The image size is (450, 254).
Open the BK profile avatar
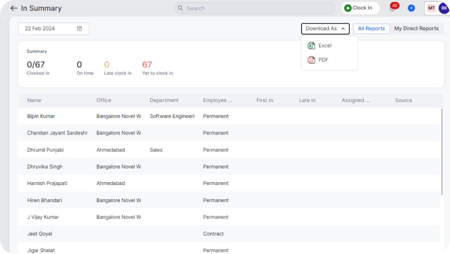tap(444, 8)
